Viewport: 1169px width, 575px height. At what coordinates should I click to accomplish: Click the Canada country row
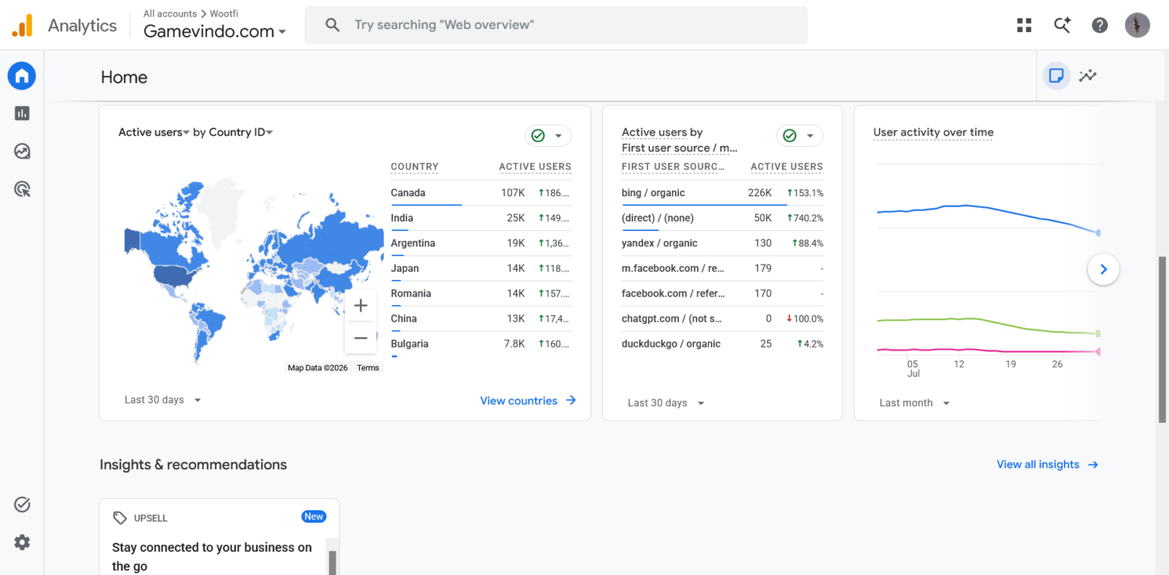[x=481, y=193]
